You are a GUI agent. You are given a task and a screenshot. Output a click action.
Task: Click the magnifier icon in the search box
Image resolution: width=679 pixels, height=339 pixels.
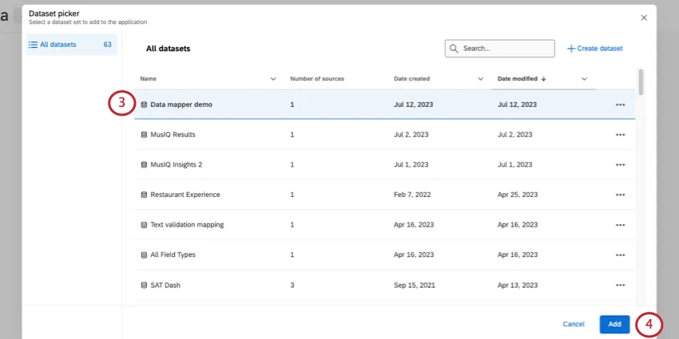(x=455, y=49)
